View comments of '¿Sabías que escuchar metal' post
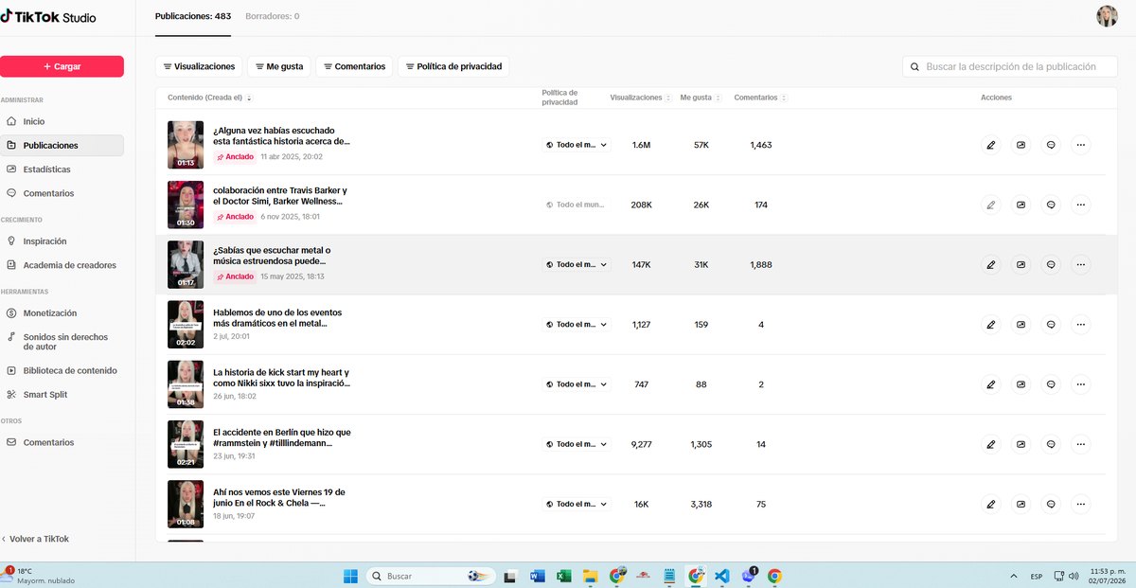 click(x=1051, y=265)
